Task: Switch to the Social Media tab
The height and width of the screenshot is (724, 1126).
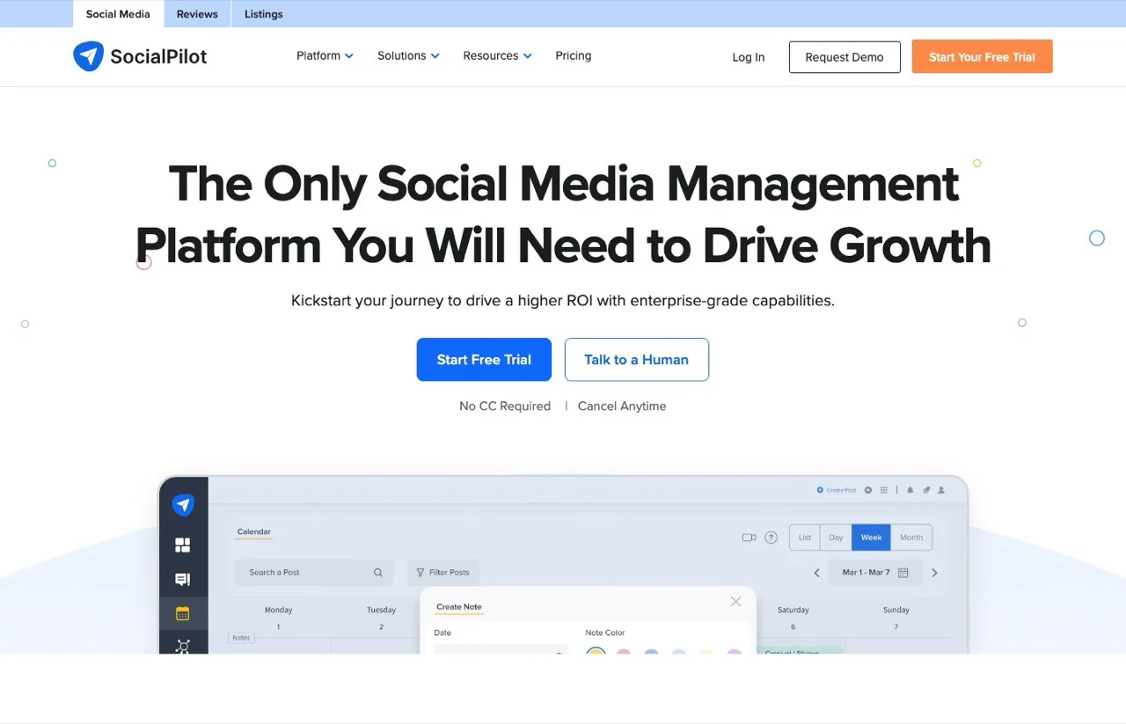Action: pos(118,14)
